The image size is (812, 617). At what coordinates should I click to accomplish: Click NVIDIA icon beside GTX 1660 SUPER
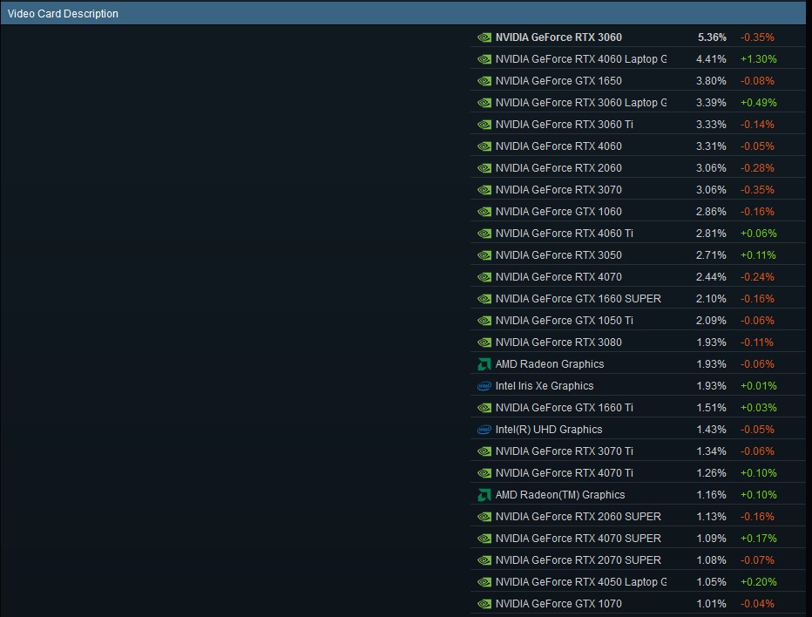tap(484, 298)
